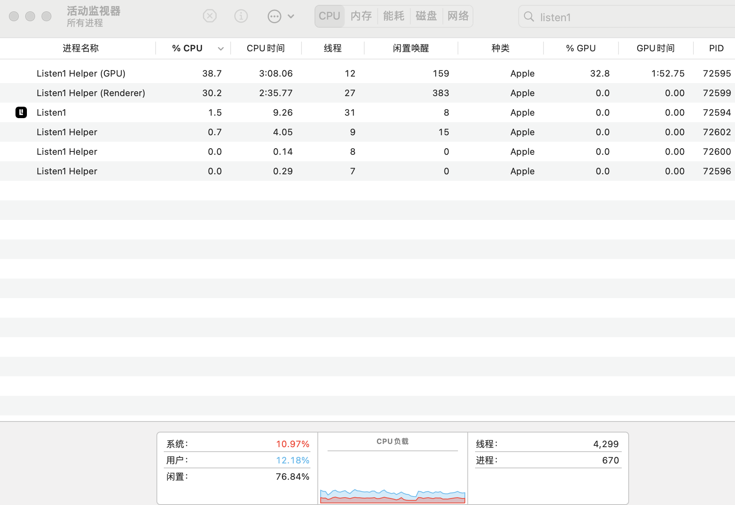Click the search magnifier icon
This screenshot has height=505, width=735.
click(x=529, y=17)
